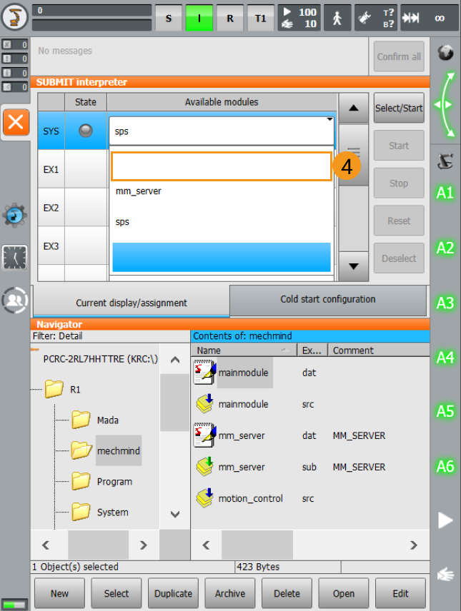Click the Reset button
Viewport: 461px width, 611px height.
[x=399, y=221]
